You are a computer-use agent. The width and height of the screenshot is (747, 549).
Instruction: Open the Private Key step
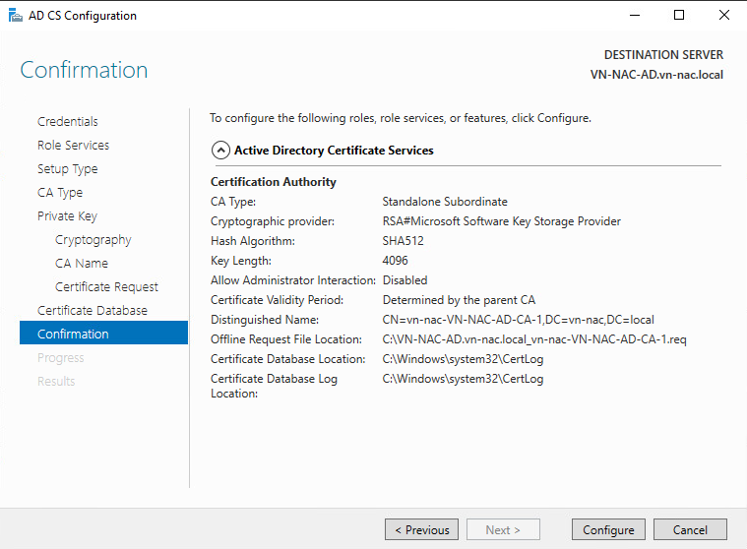click(67, 216)
